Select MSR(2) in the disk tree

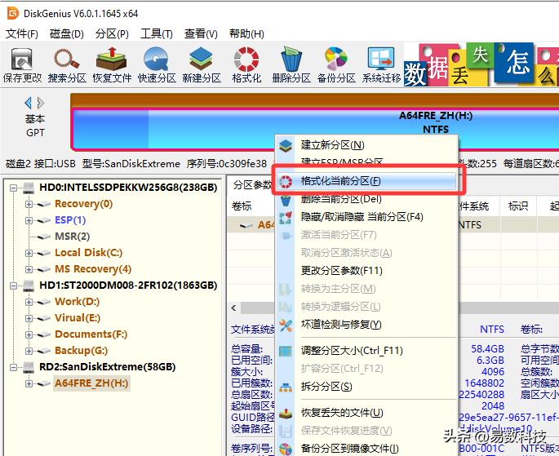73,237
